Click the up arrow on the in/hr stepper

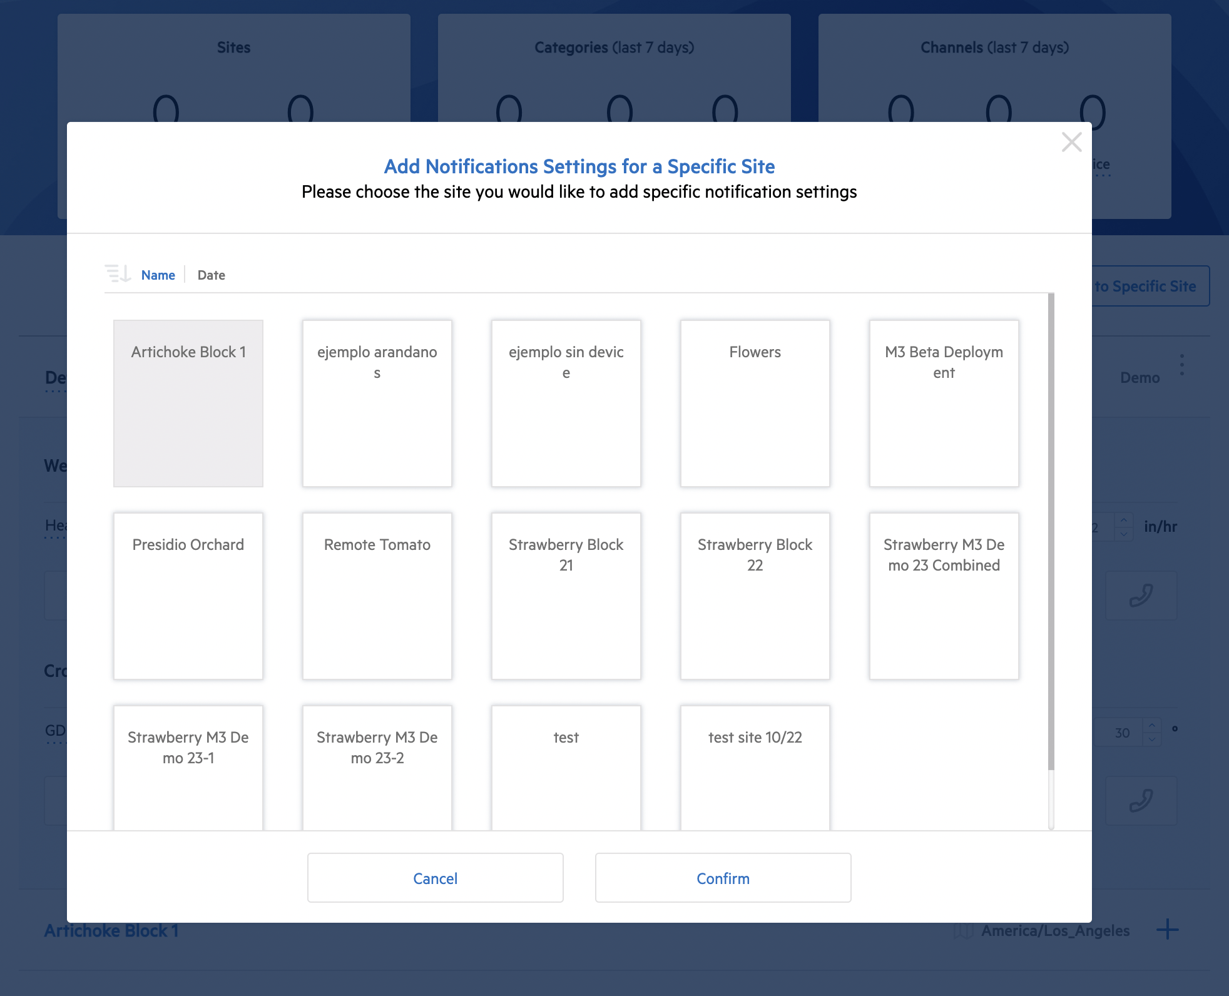(1124, 519)
